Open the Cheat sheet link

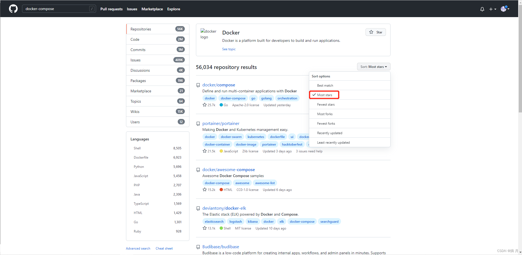tap(164, 248)
